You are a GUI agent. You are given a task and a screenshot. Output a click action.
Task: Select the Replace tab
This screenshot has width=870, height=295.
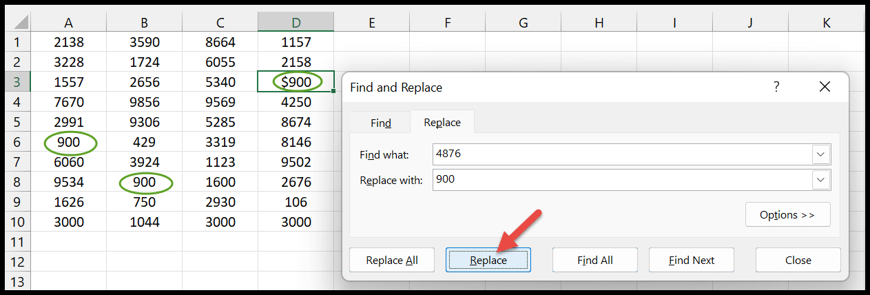pyautogui.click(x=442, y=122)
